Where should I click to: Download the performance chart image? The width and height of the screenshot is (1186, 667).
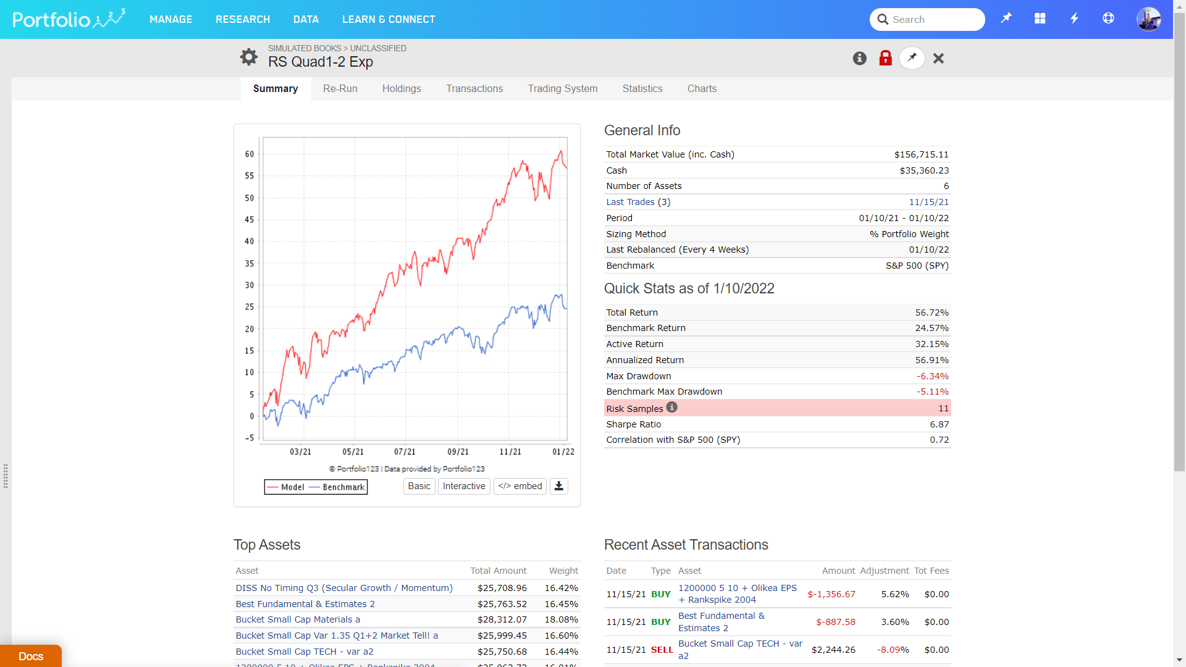[x=558, y=486]
